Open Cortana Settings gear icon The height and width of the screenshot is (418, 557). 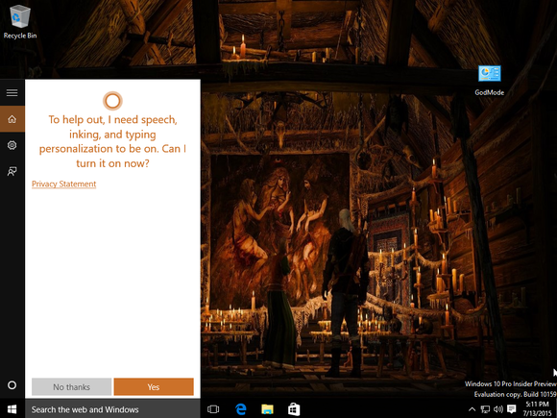[12, 145]
